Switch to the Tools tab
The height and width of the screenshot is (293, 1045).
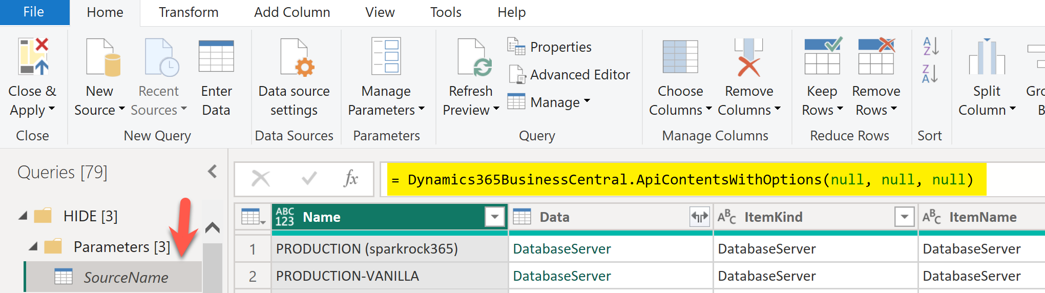[x=446, y=12]
